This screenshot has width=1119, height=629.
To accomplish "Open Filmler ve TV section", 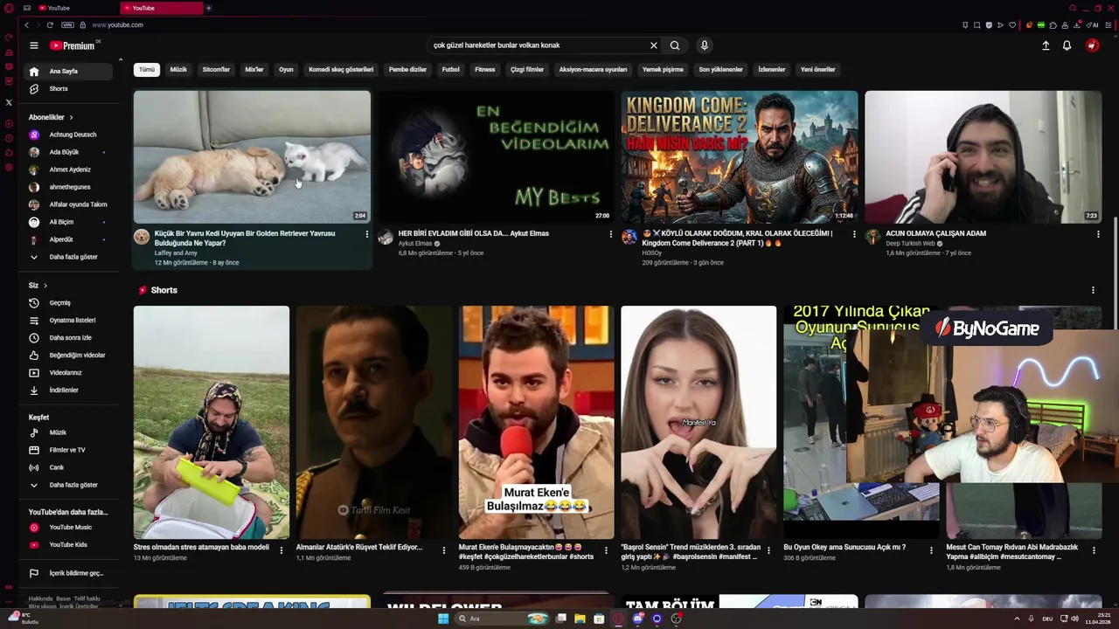I will pyautogui.click(x=70, y=450).
